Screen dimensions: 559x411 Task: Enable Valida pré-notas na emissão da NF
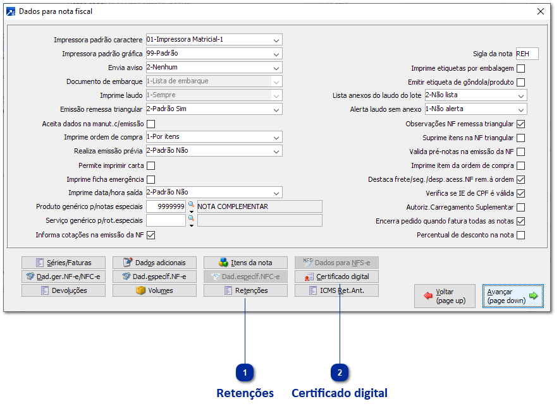coord(521,152)
